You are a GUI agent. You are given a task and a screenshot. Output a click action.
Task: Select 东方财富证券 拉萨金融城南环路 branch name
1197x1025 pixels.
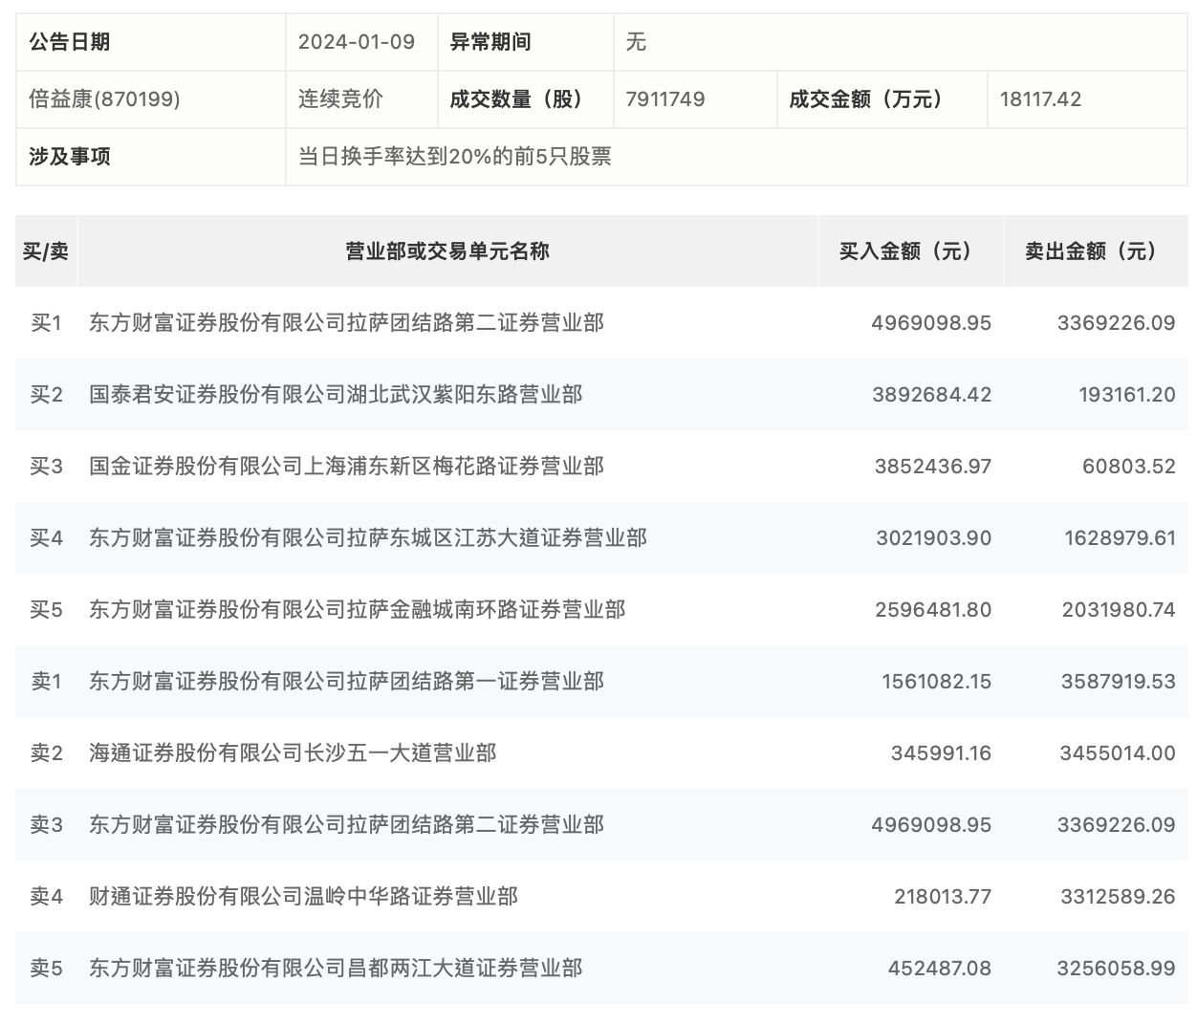(x=358, y=610)
